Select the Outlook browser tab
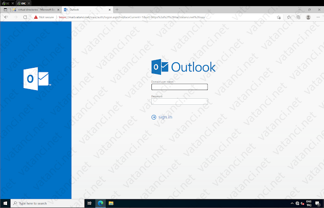The image size is (324, 208). (x=88, y=10)
